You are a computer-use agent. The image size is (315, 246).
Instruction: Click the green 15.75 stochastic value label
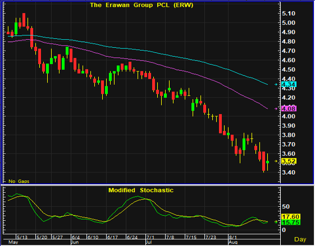[x=291, y=222]
